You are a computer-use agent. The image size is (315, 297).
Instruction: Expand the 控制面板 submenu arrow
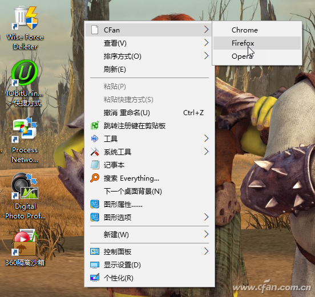(206, 251)
